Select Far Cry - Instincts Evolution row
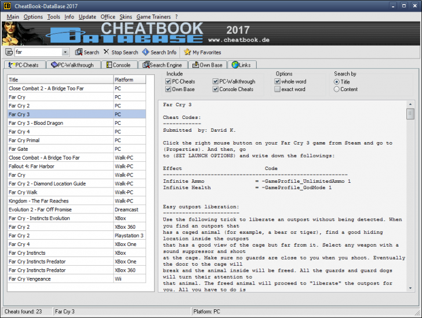The image size is (422, 318). coord(77,218)
